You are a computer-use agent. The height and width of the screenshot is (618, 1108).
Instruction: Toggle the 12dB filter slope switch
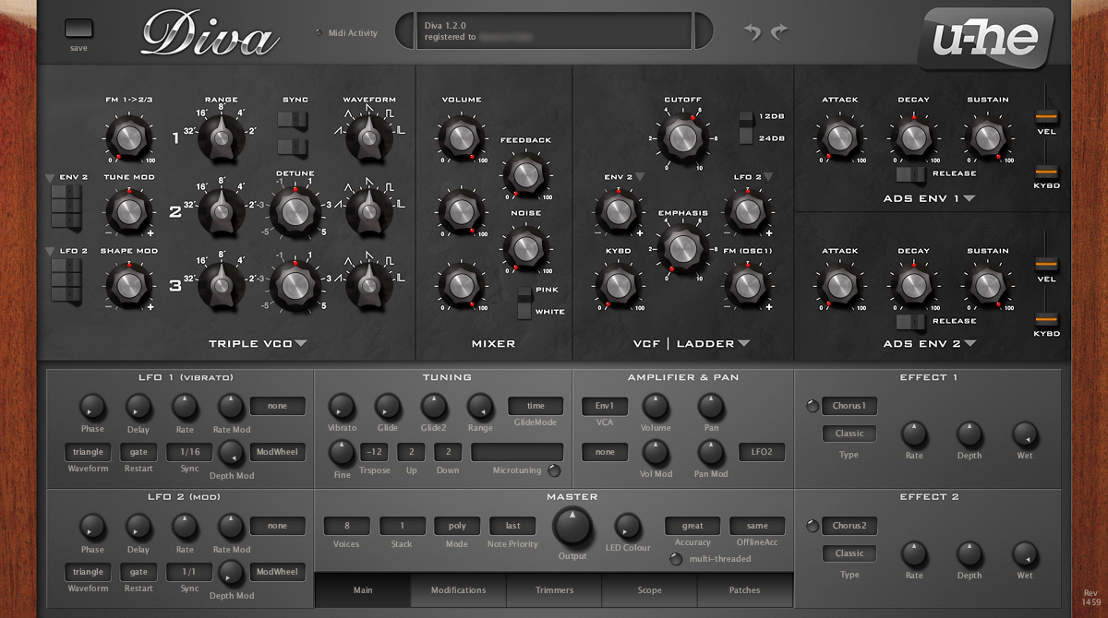point(746,117)
